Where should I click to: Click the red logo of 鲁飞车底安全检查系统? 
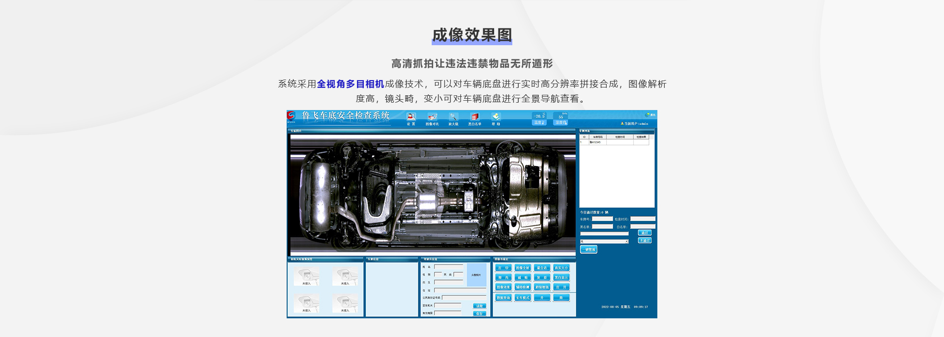coord(291,116)
